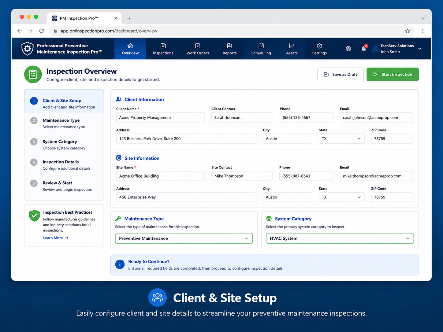Open the Preventive Maintenance dropdown

[184, 238]
